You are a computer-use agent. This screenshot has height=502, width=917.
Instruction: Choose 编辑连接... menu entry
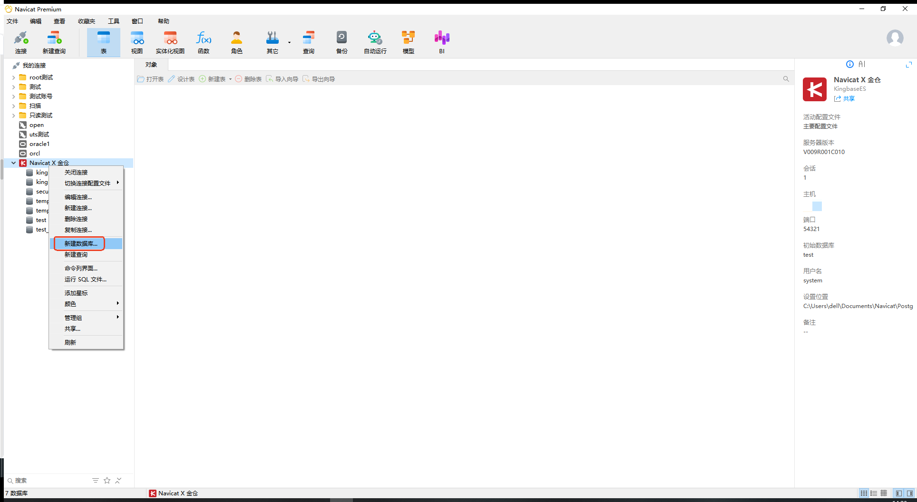pos(86,197)
